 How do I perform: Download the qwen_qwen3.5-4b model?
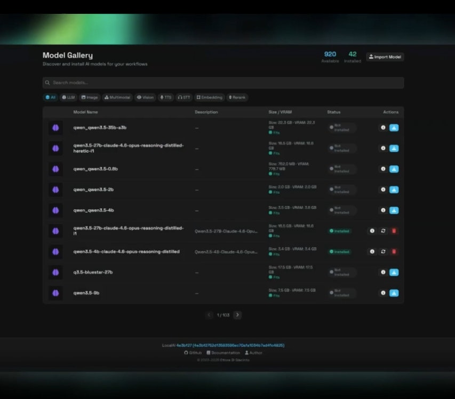click(x=394, y=210)
